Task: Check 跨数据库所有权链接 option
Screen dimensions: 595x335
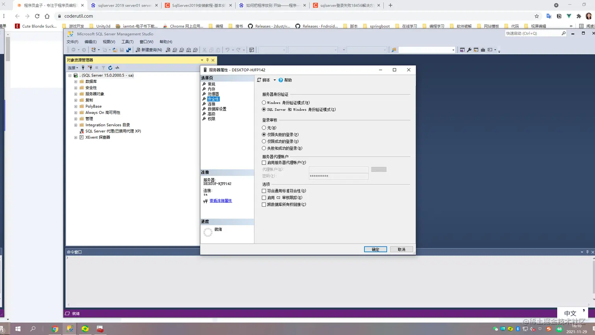Action: 264,205
